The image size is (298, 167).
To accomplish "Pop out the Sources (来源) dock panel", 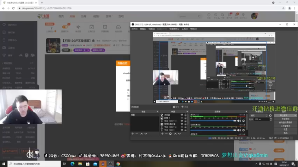I will coord(187,112).
